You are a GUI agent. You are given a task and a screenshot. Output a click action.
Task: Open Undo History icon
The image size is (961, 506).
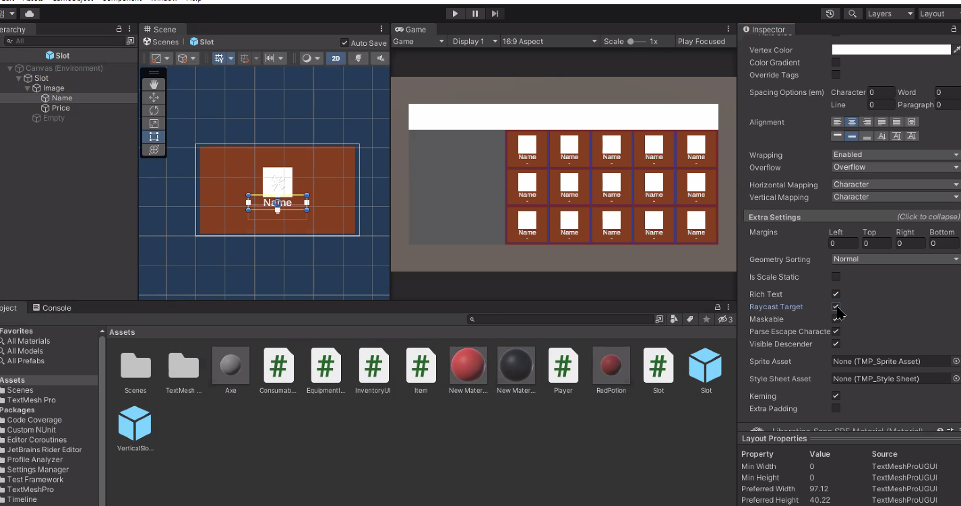tap(830, 13)
